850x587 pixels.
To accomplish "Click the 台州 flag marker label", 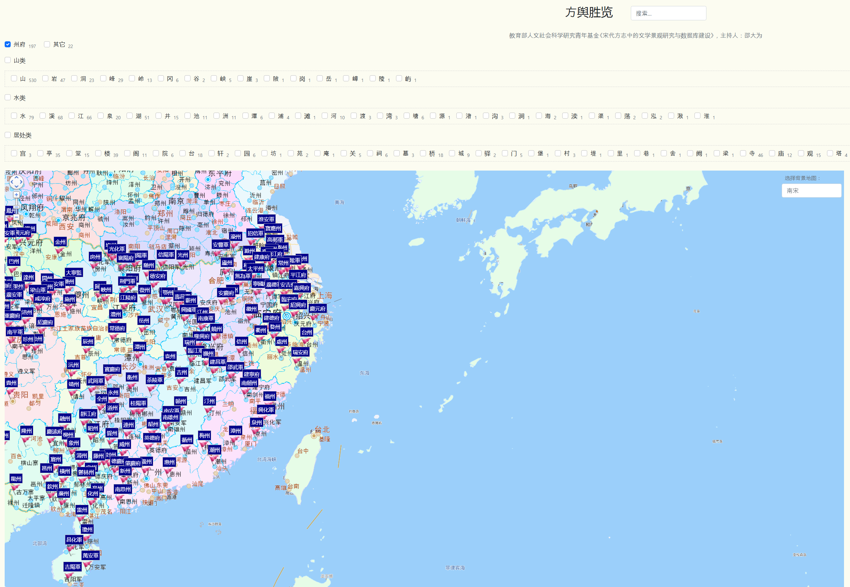I will tap(306, 332).
